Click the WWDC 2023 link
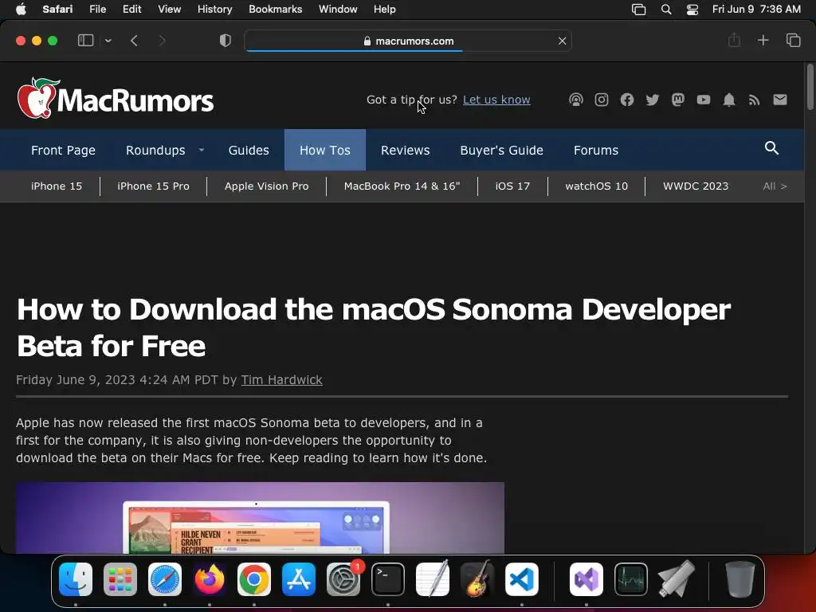816x612 pixels. click(695, 186)
